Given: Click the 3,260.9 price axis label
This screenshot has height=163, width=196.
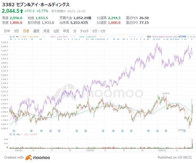Looking at the screenshot, I should (x=4, y=42).
